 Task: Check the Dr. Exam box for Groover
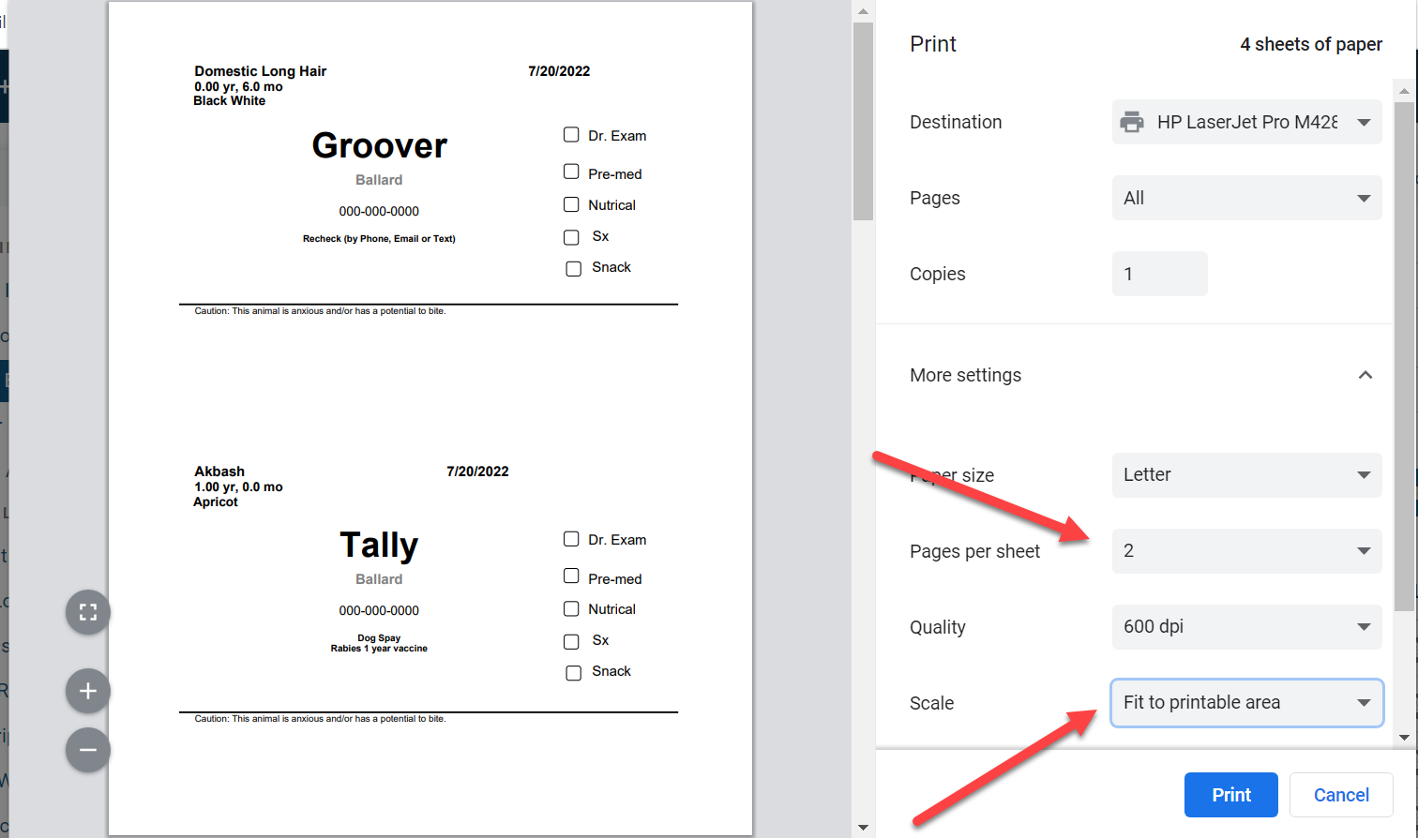[571, 135]
